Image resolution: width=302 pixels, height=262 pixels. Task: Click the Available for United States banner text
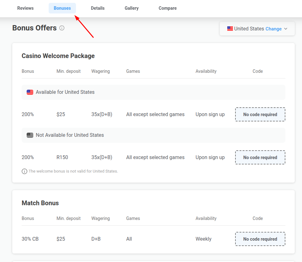[x=65, y=92]
